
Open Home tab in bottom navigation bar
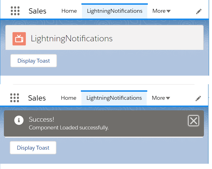tap(69, 98)
